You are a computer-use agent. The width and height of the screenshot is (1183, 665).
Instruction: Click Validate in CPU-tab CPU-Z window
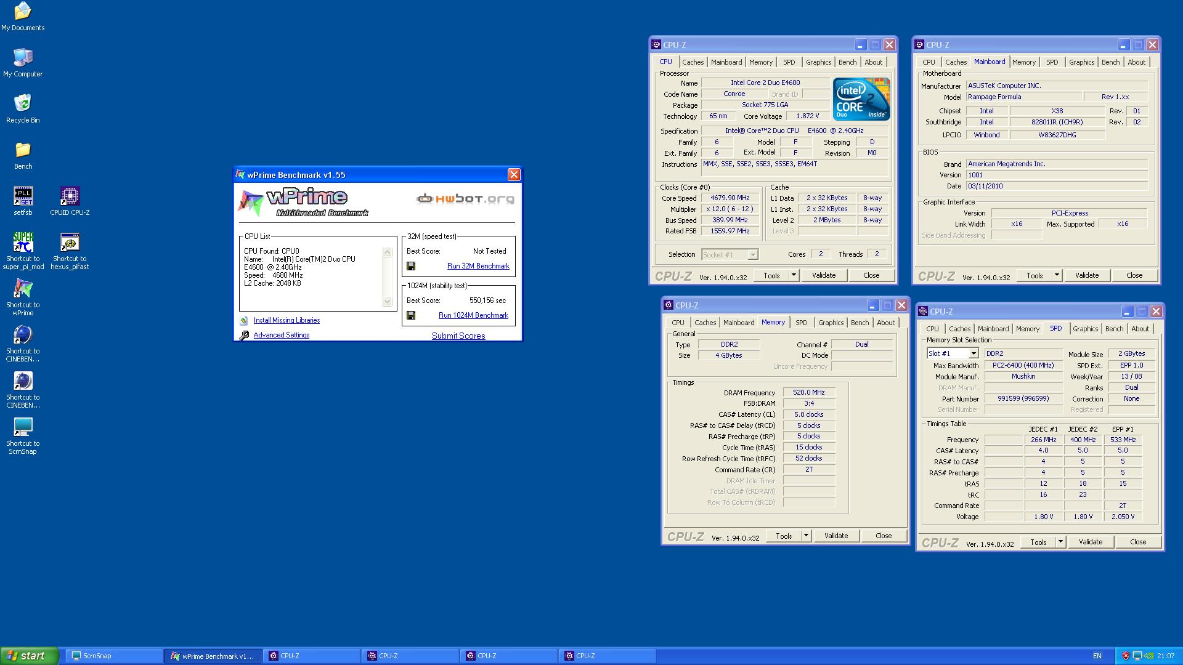823,275
